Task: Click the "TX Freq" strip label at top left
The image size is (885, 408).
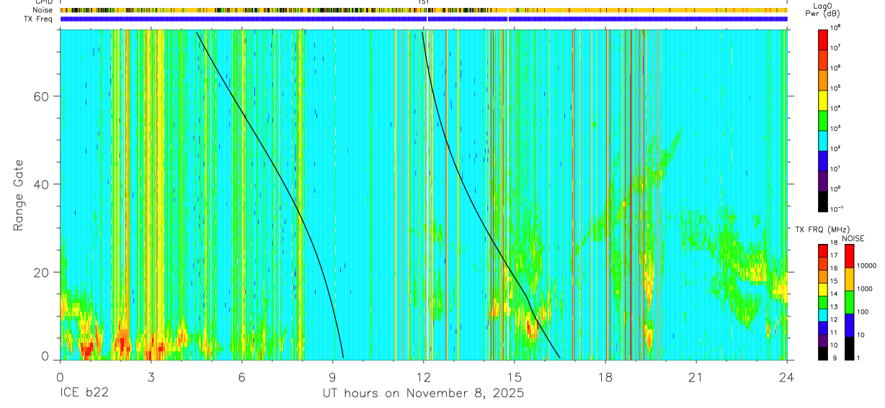Action: coord(40,19)
